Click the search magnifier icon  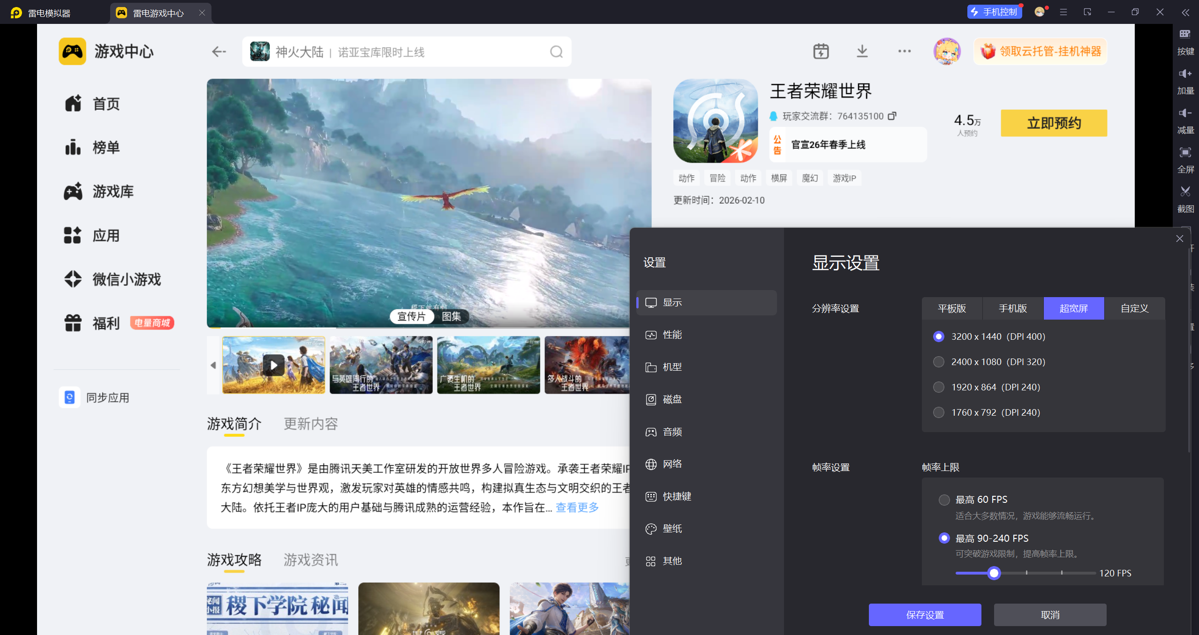pyautogui.click(x=556, y=52)
